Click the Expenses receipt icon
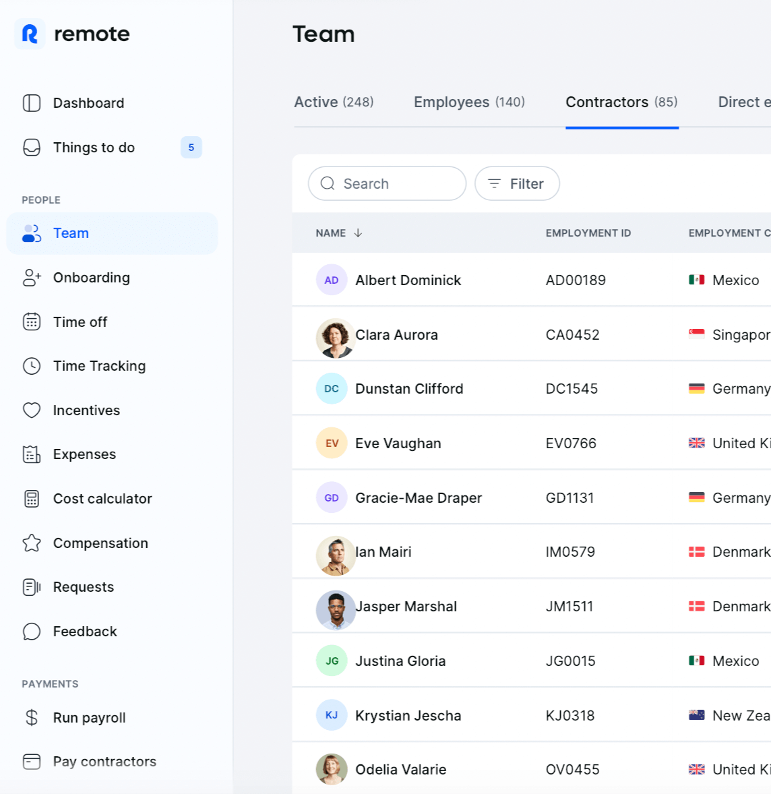Screen dimensions: 771x794 click(31, 454)
